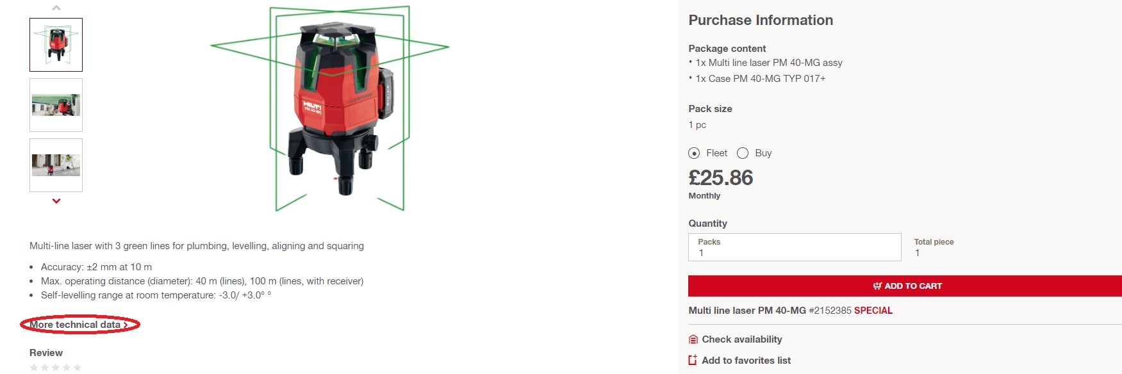This screenshot has height=374, width=1122.
Task: Select the store icon beside Check availability
Action: [693, 339]
